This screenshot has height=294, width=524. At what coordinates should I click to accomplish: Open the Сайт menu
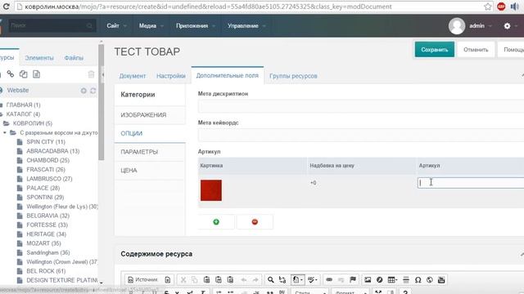coord(116,25)
